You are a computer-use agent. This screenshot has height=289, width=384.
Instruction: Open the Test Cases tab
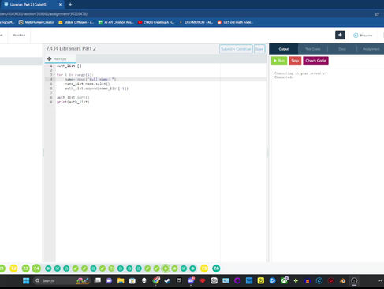313,49
